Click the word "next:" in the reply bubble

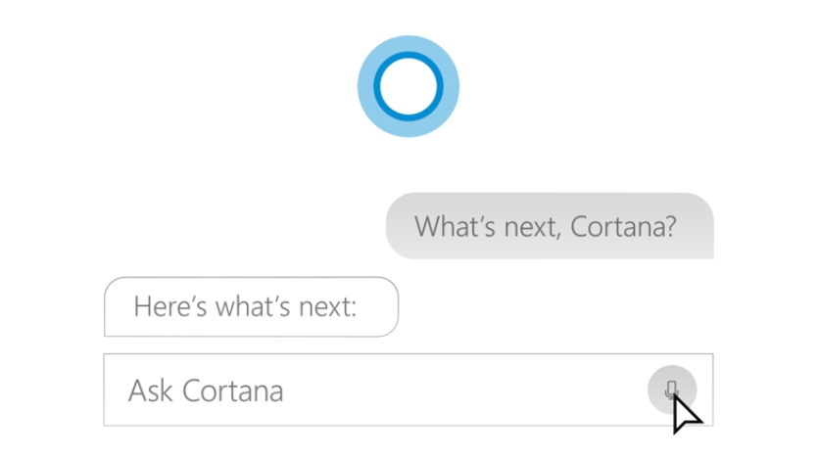tap(328, 307)
